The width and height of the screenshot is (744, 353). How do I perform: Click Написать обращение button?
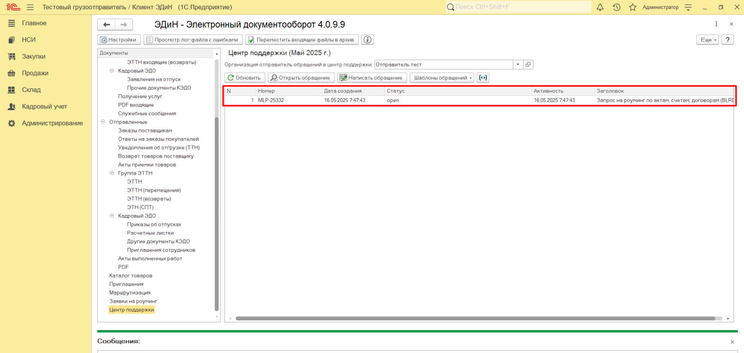pos(372,78)
